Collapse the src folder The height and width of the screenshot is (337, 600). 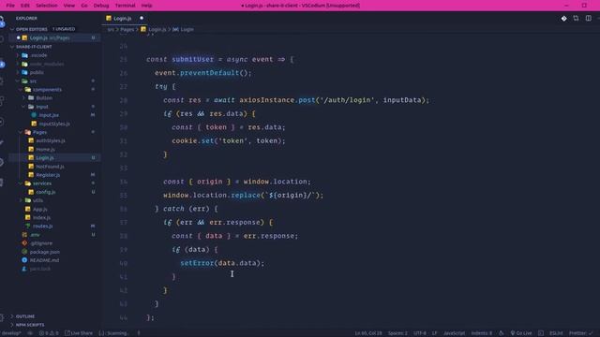click(x=34, y=81)
